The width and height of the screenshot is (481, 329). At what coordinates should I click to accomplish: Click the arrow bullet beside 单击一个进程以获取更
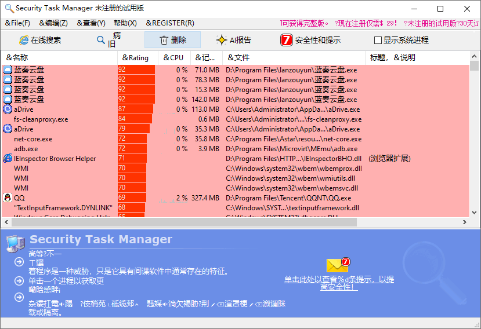pos(19,281)
